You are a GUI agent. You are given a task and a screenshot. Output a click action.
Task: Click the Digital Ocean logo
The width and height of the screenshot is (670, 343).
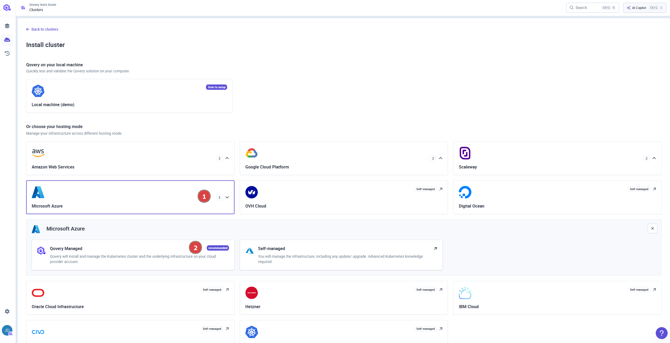[465, 192]
